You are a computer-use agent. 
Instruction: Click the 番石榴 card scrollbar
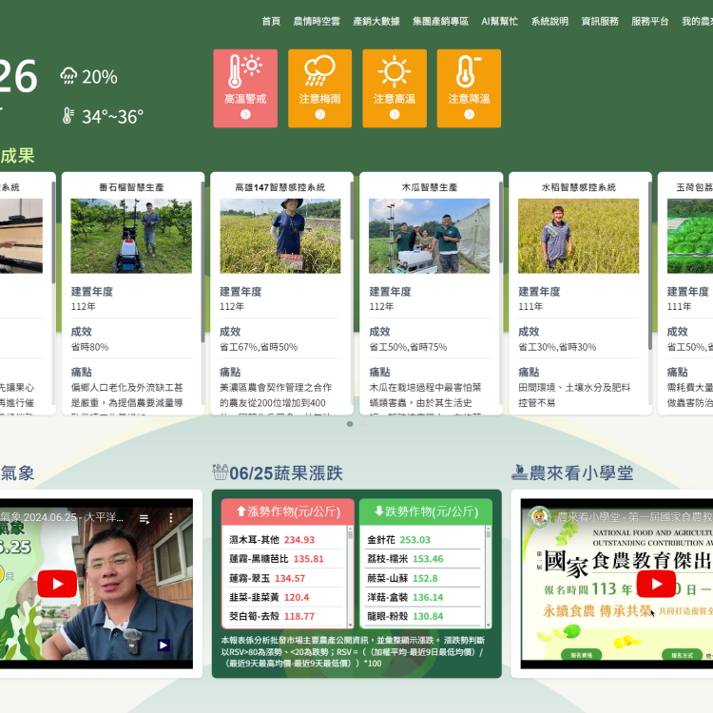(202, 262)
